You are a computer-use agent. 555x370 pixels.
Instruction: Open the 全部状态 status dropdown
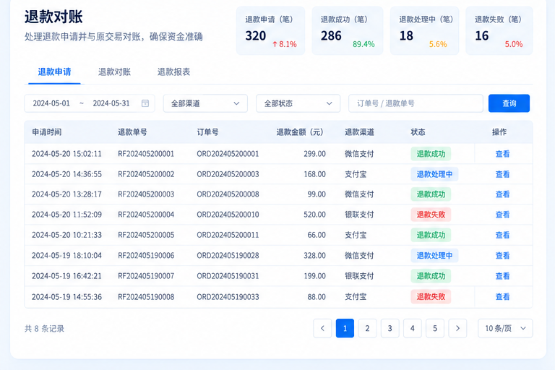298,103
